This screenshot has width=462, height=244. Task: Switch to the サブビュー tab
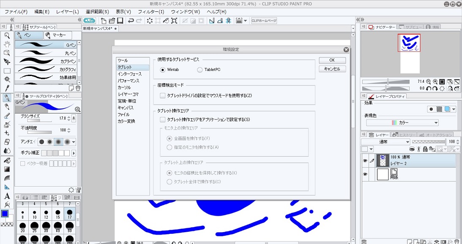click(x=410, y=27)
